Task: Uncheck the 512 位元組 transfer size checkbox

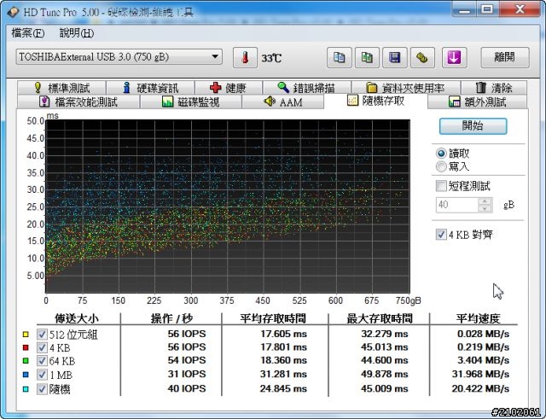Action: point(42,335)
